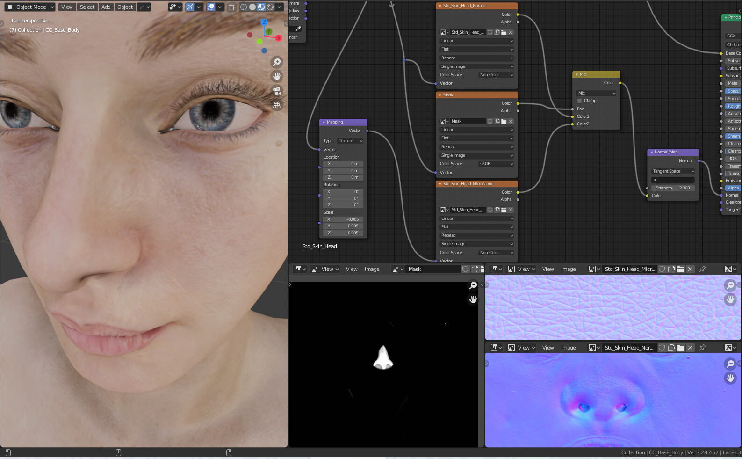Click Mask image editor pan hand icon
Image resolution: width=742 pixels, height=459 pixels.
click(473, 299)
